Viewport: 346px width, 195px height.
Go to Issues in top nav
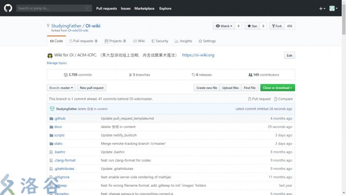pos(125,8)
